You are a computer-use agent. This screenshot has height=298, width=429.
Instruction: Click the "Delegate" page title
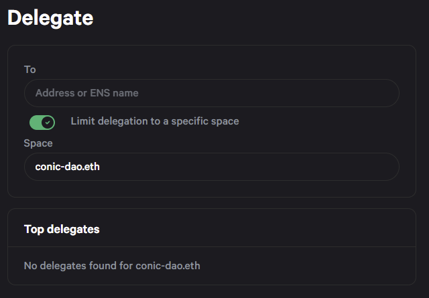[x=50, y=18]
